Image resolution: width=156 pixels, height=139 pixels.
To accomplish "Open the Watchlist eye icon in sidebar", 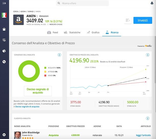I will (4, 40).
